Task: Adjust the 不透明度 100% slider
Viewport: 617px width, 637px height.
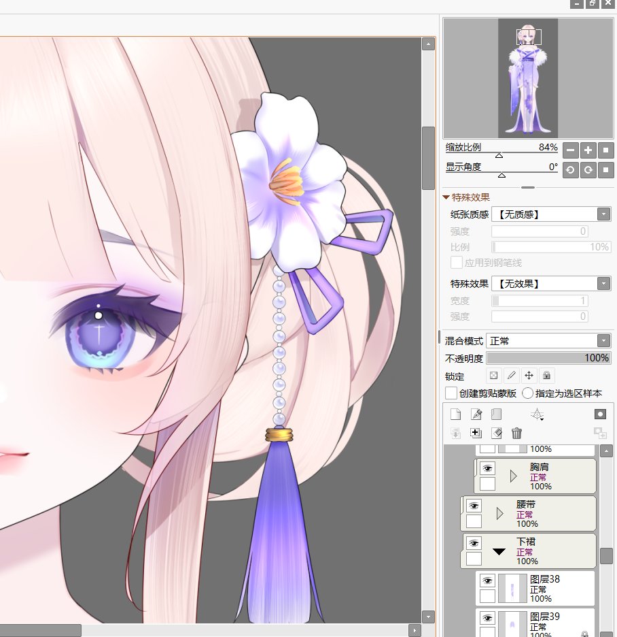Action: pyautogui.click(x=548, y=358)
